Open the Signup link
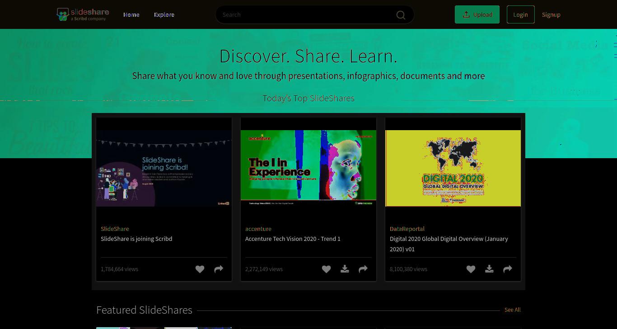The width and height of the screenshot is (617, 329). click(x=551, y=14)
